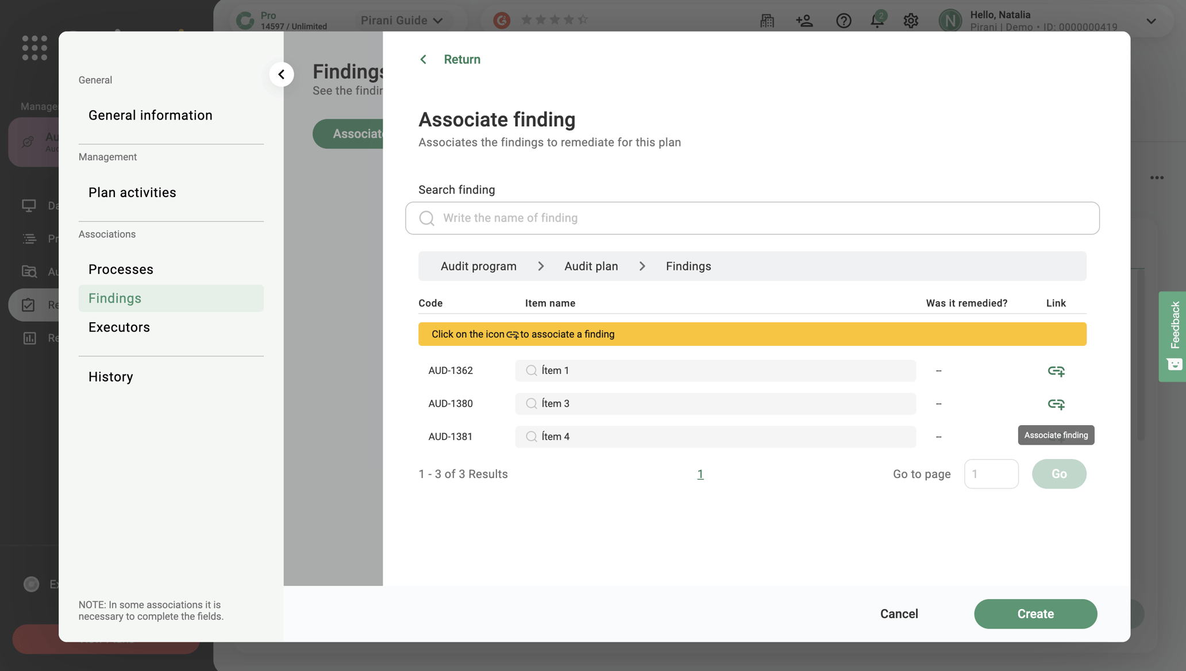Collapse the side panel with the circular chevron
The width and height of the screenshot is (1186, 671).
click(x=281, y=74)
